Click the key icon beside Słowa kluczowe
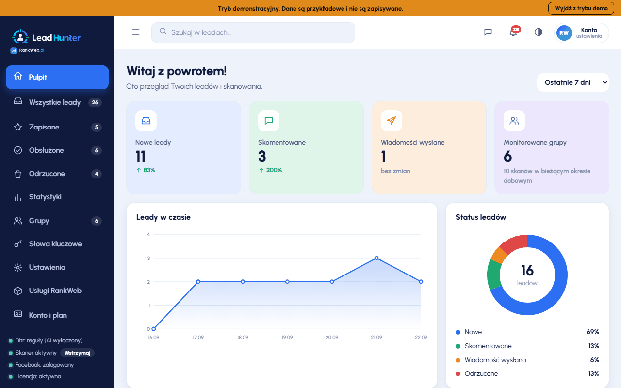621x388 pixels. [x=18, y=244]
